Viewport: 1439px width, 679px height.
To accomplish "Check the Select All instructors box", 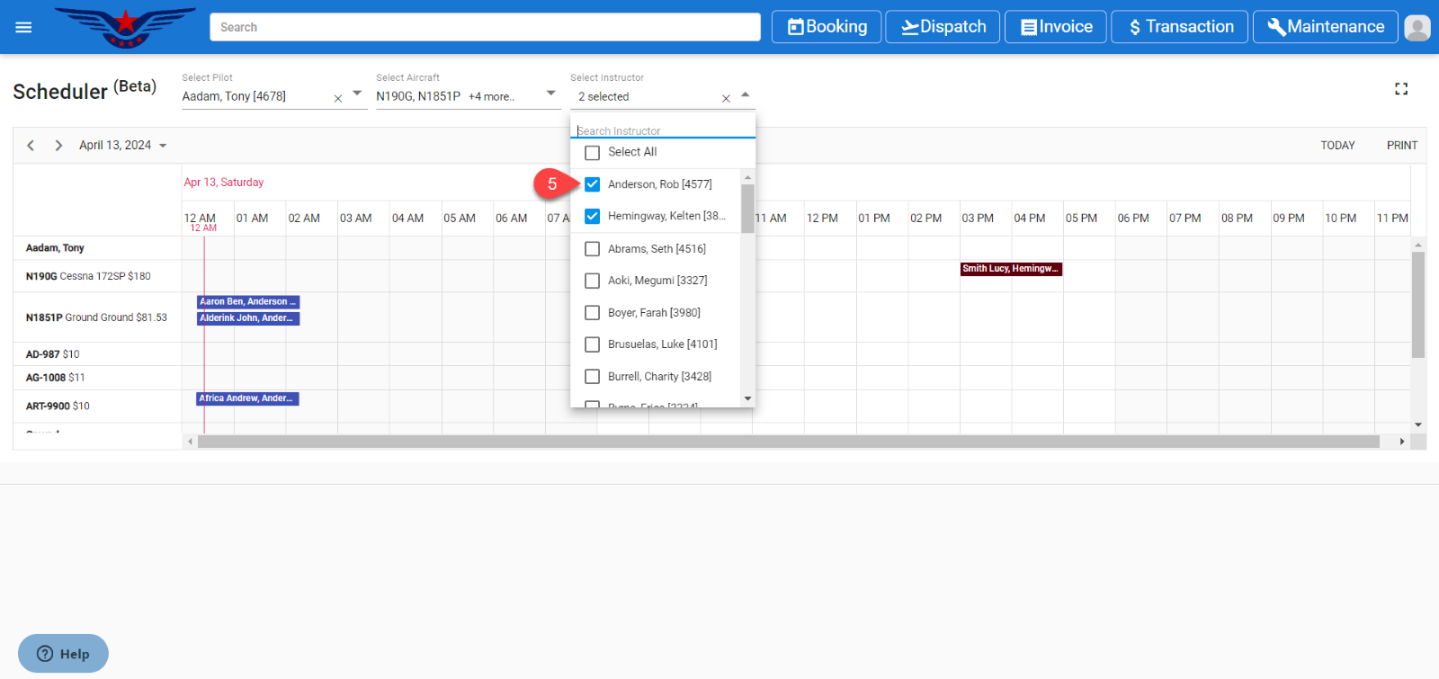I will tap(592, 153).
